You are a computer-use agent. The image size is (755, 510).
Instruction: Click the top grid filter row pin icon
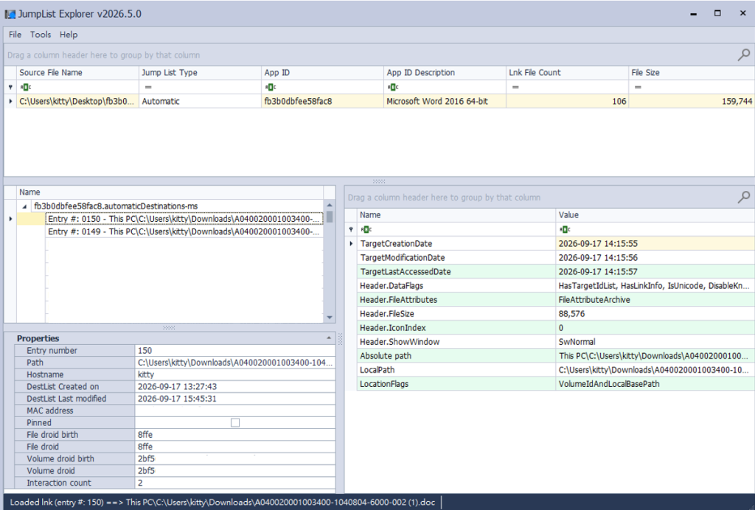coord(10,87)
